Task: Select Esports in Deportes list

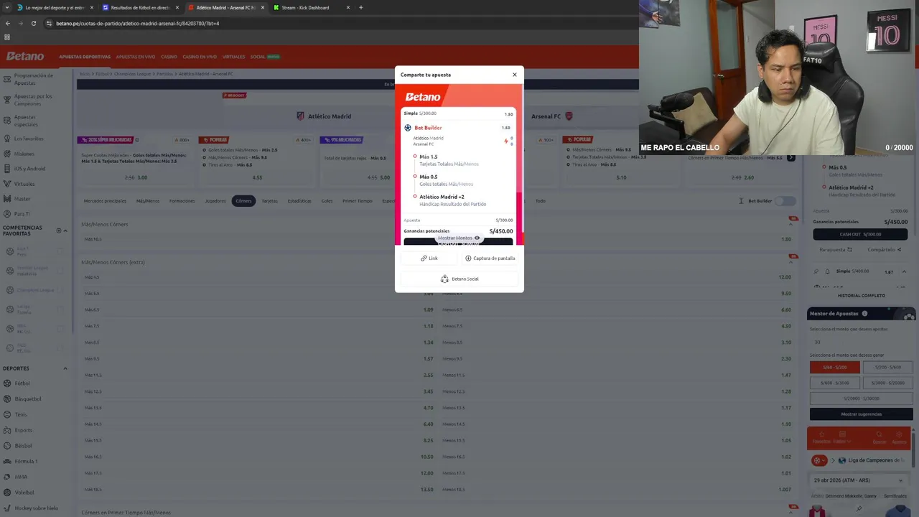Action: [23, 430]
